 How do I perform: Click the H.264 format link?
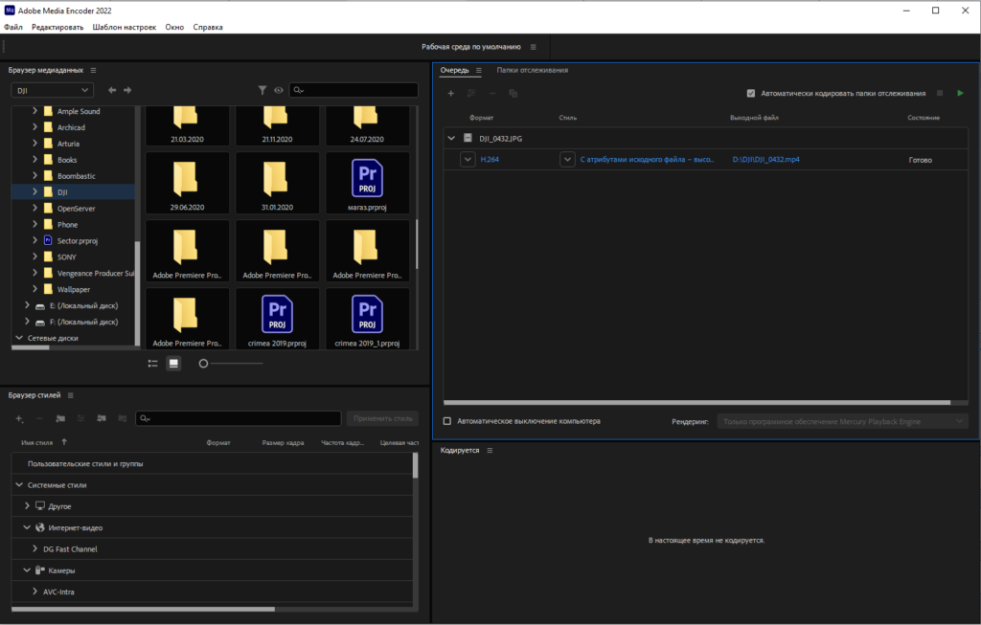click(490, 160)
